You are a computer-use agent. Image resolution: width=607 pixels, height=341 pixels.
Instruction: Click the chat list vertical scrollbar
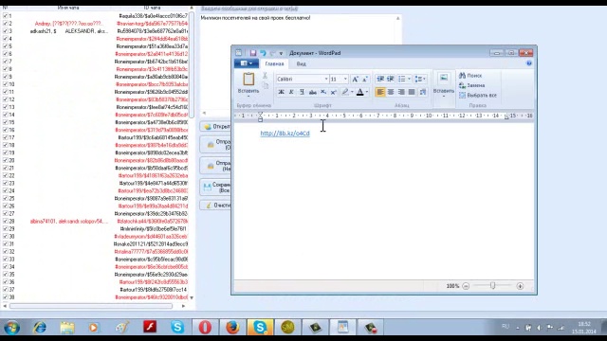click(x=192, y=64)
